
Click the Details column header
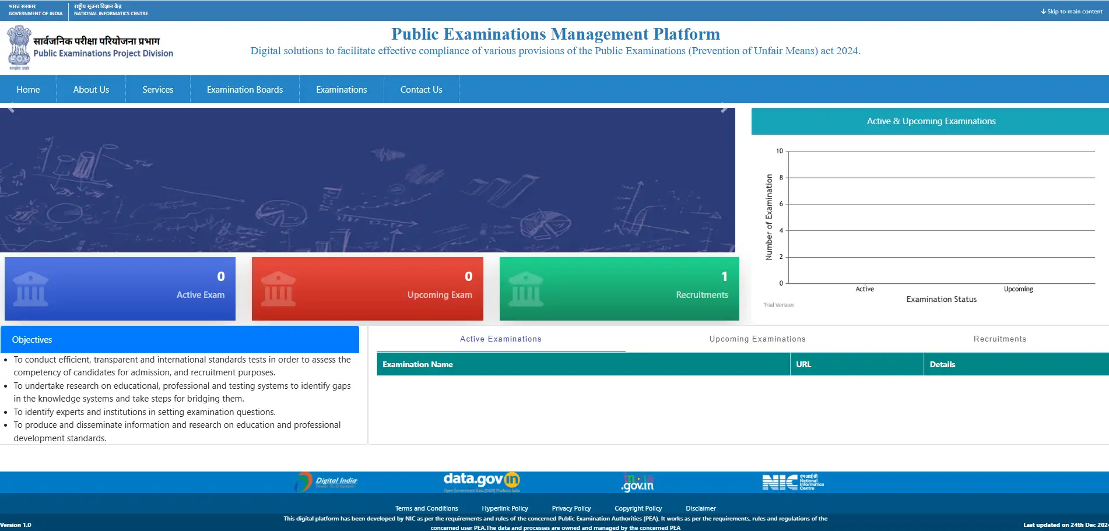[x=1016, y=364]
